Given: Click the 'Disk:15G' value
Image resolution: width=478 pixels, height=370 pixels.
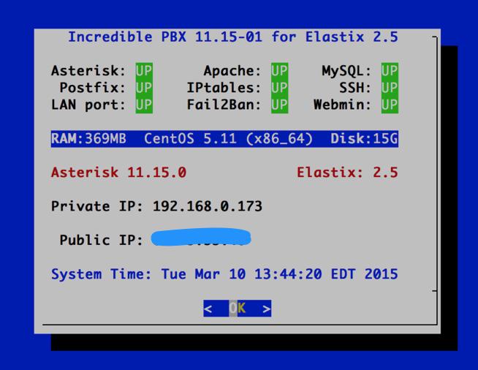Looking at the screenshot, I should [364, 139].
